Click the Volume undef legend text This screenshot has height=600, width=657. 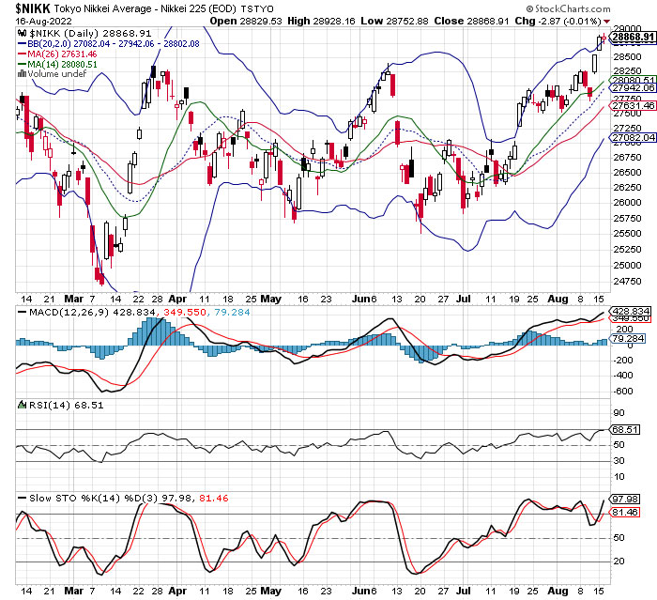coord(57,74)
